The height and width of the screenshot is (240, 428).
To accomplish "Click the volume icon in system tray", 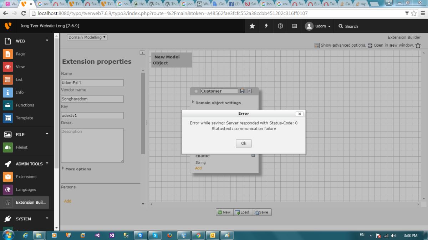I will (393, 236).
